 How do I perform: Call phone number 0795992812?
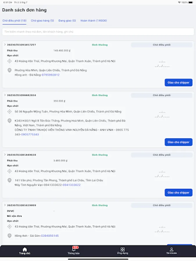click(x=51, y=75)
